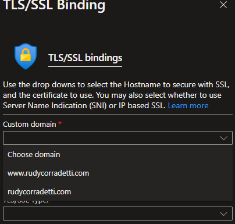Image resolution: width=235 pixels, height=224 pixels.
Task: Expand the TLS/SSL Type chevron arrow
Action: click(x=223, y=214)
